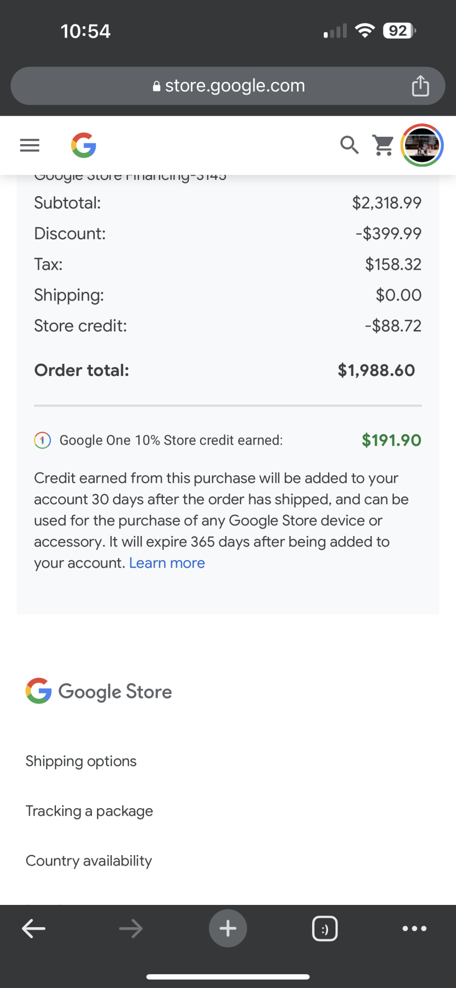Open the shopping cart

point(383,145)
